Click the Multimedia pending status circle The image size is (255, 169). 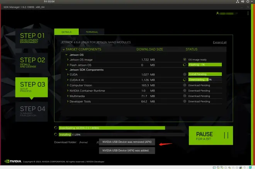click(184, 96)
